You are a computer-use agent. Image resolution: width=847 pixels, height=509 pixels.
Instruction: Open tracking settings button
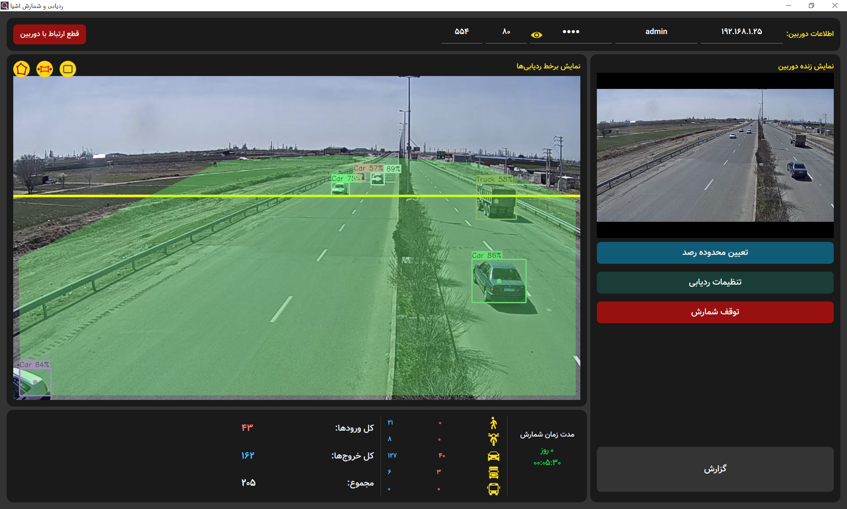pos(715,282)
